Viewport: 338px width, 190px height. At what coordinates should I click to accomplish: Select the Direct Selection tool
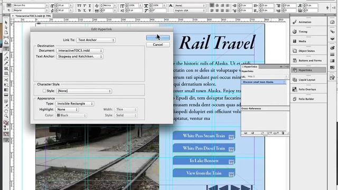6,27
